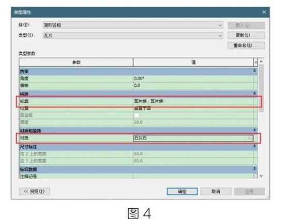Select the 角度 parameter name

24,79
